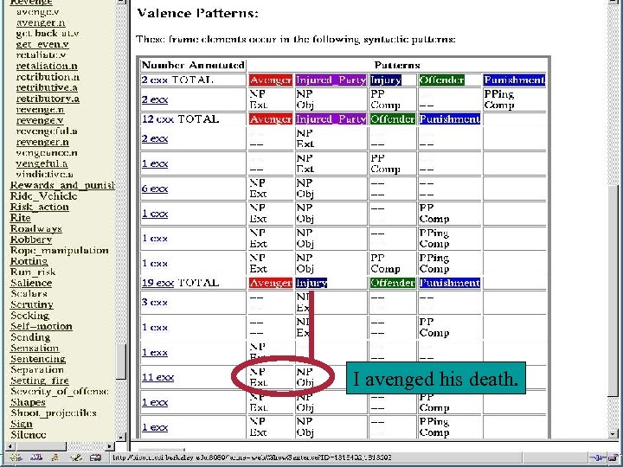Screen dimensions: 623x467
Task: Open the Rewards_and_punishments frame
Action: pos(63,185)
